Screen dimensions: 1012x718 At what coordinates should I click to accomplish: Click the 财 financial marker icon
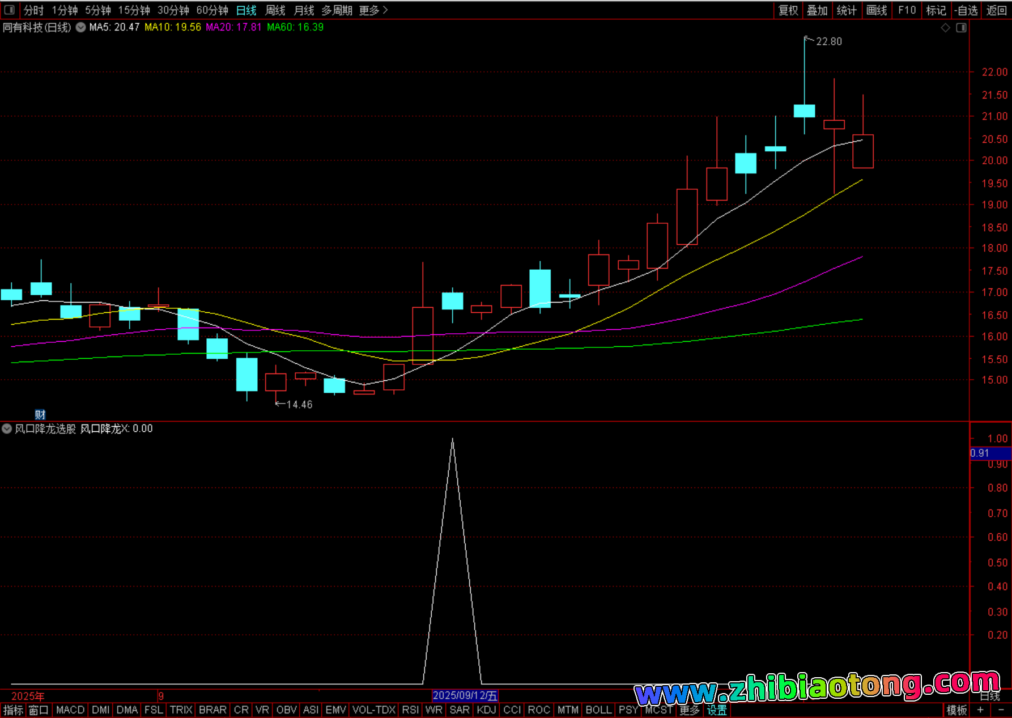40,414
